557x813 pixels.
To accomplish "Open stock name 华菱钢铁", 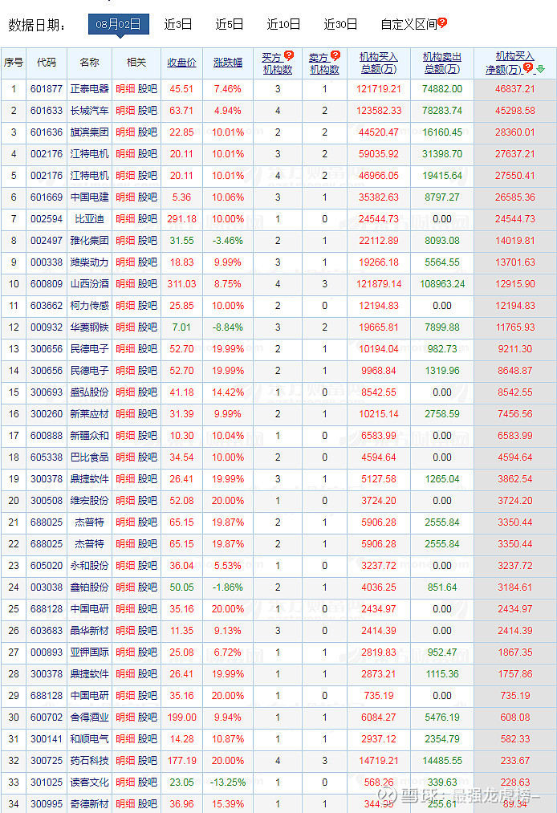I will [x=89, y=327].
